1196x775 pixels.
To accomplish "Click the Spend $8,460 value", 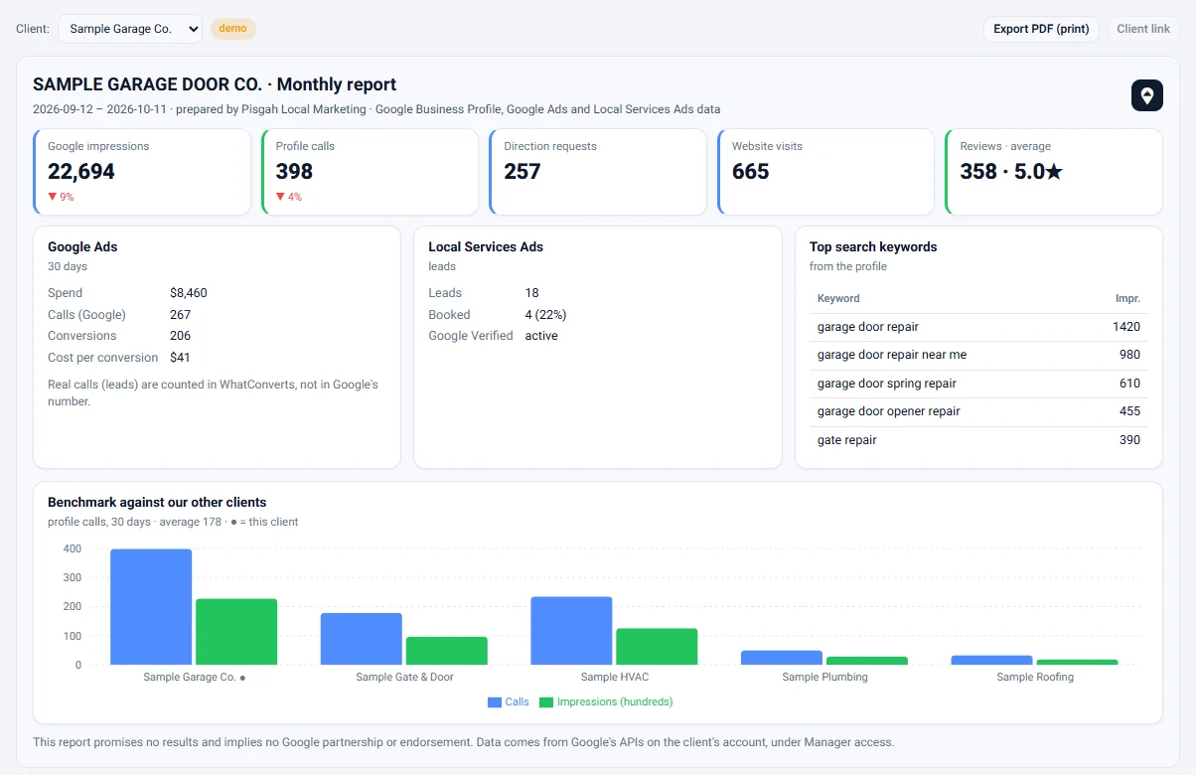I will coord(189,293).
